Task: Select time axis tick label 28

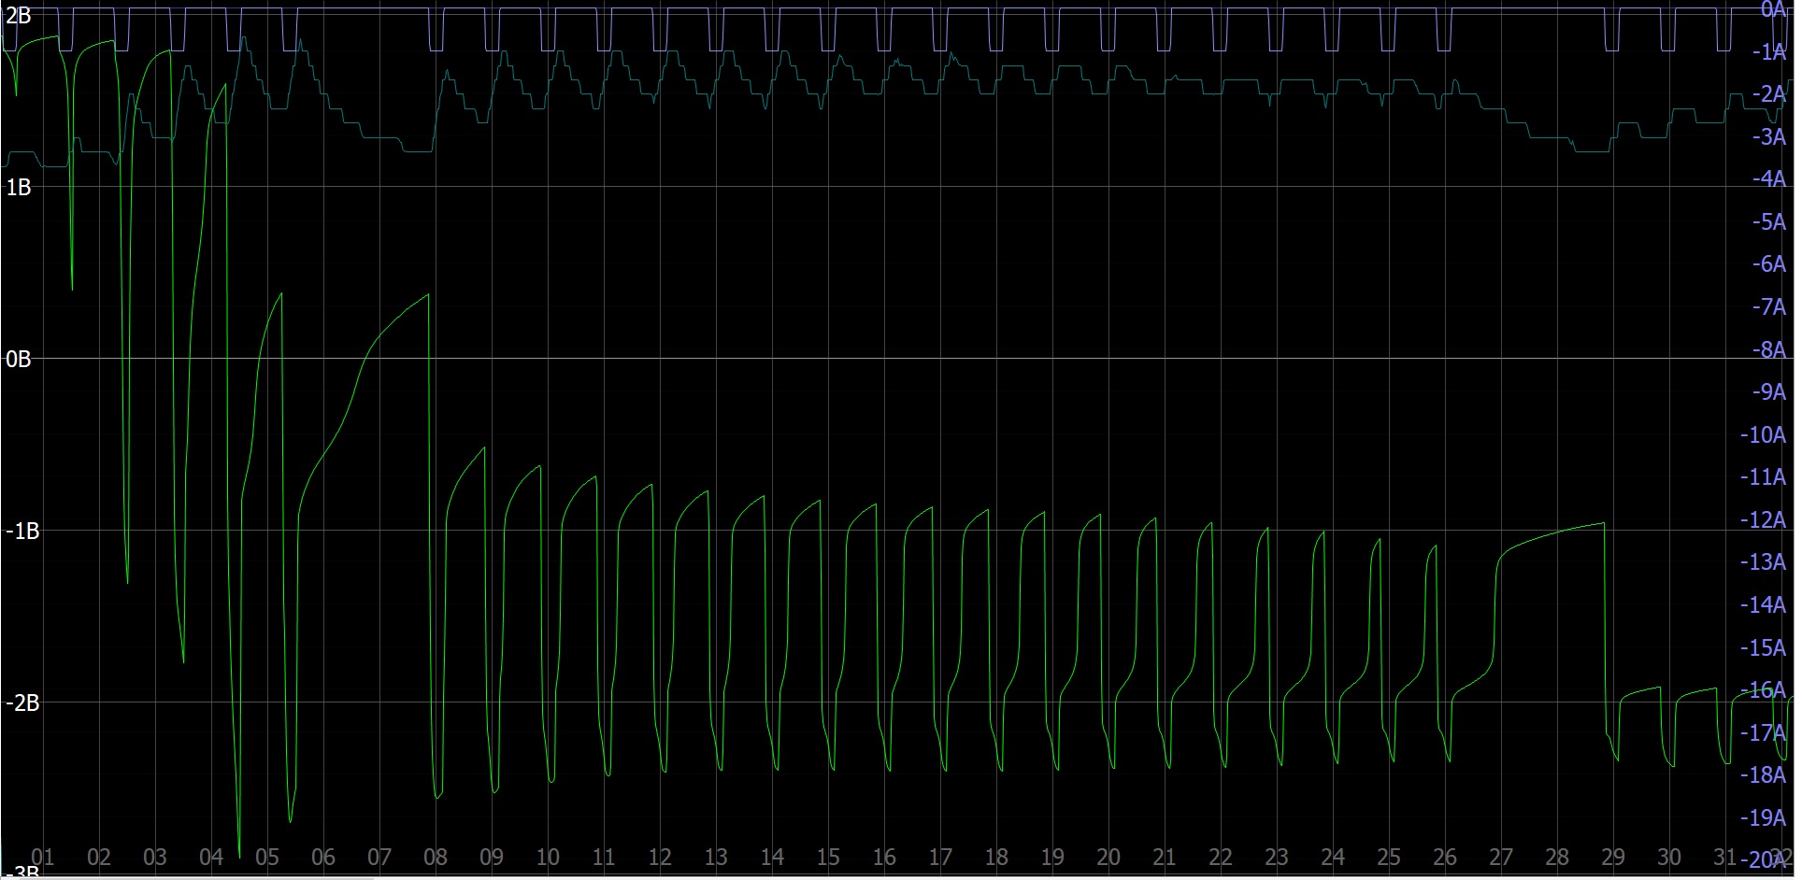Action: coord(1557,858)
